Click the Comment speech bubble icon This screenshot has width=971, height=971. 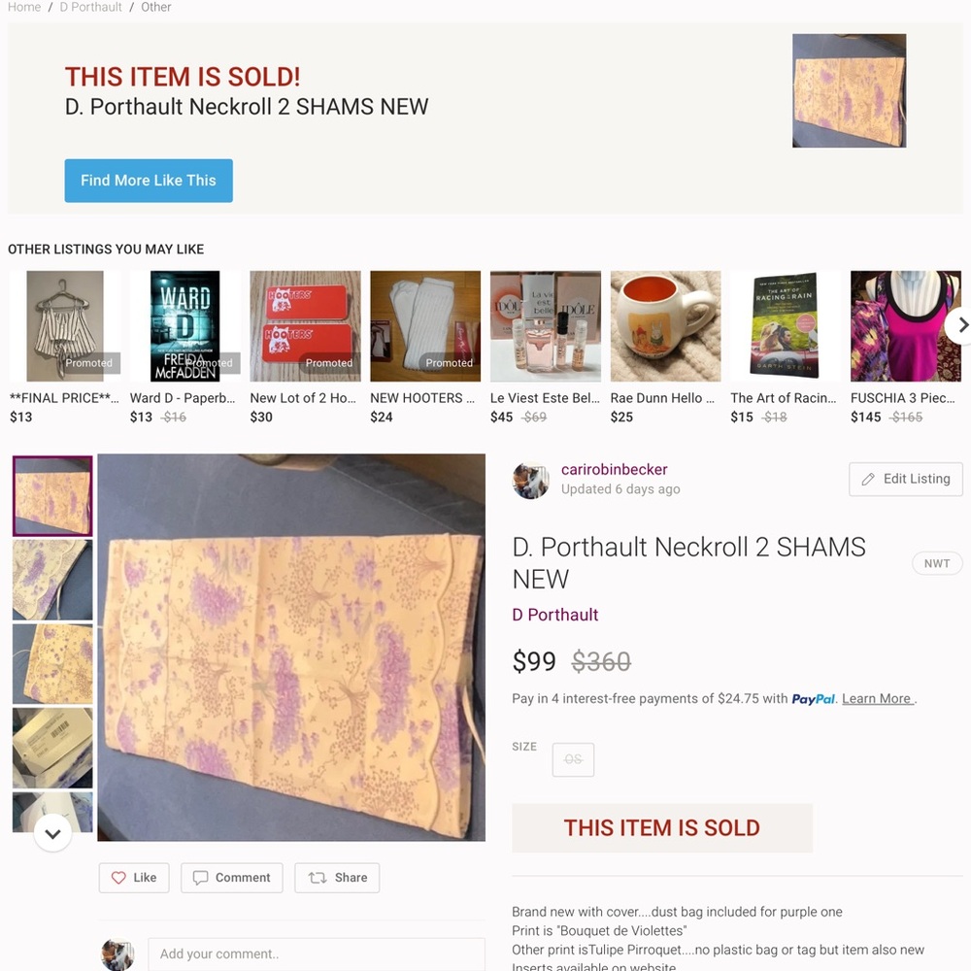200,878
